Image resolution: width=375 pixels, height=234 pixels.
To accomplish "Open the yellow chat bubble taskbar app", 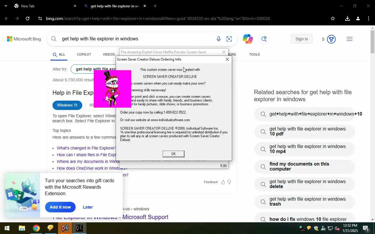I will (x=51, y=228).
